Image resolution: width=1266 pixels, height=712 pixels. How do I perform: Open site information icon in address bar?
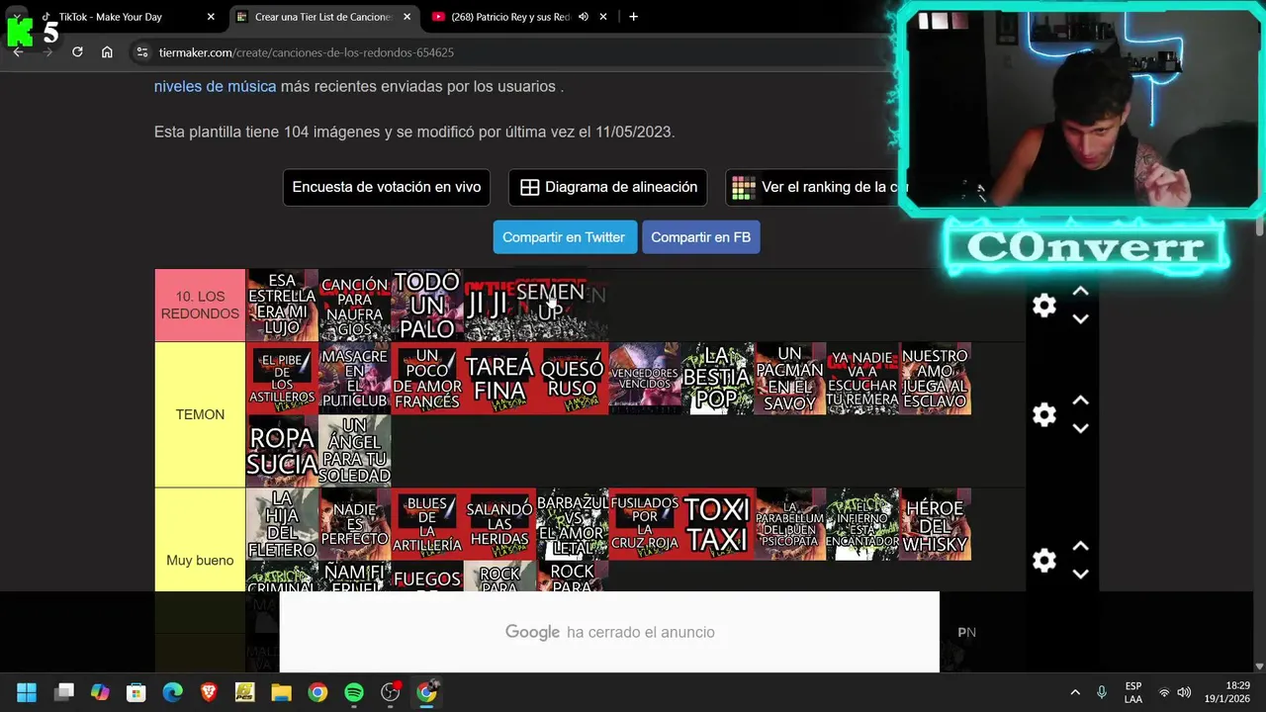pos(141,52)
